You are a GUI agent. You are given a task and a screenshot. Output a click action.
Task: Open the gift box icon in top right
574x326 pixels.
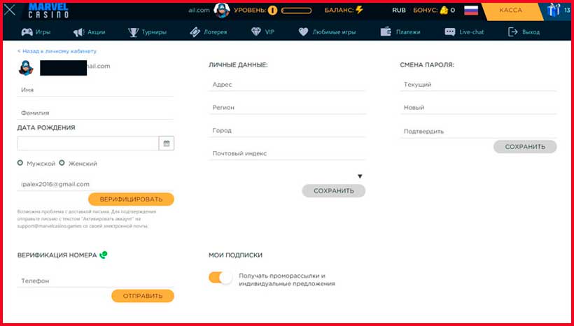(x=554, y=10)
